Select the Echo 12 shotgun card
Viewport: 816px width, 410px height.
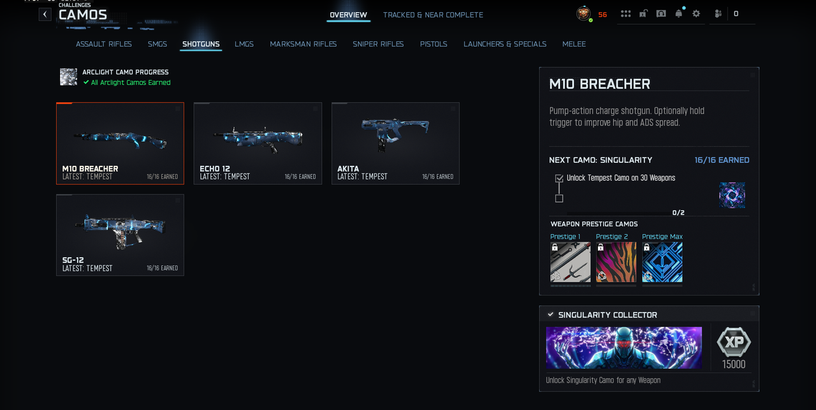click(x=258, y=143)
